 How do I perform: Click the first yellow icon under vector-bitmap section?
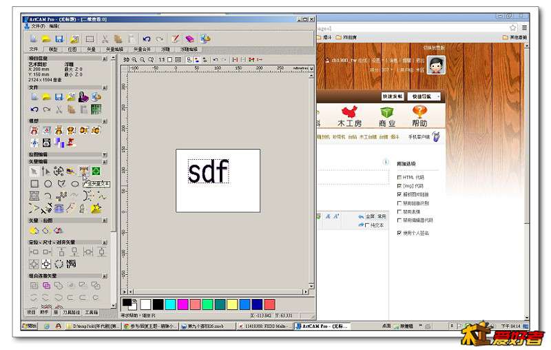tap(34, 231)
